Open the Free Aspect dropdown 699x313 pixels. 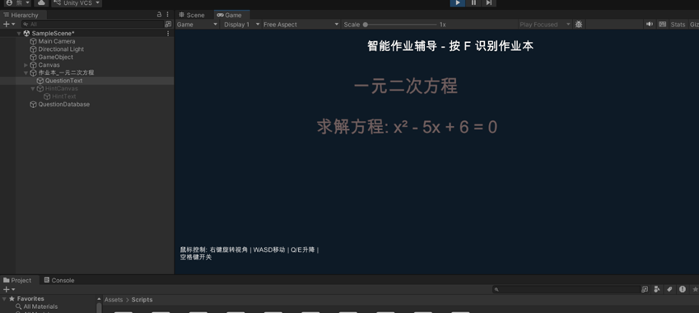tap(301, 24)
